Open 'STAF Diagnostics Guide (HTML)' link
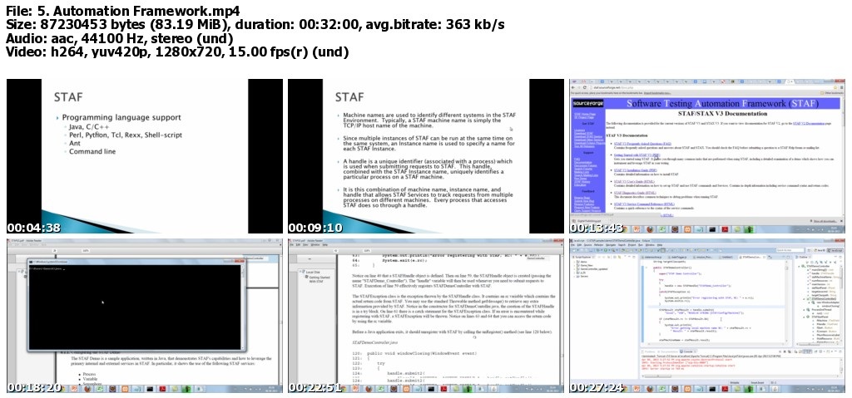852x398 pixels. click(x=637, y=193)
